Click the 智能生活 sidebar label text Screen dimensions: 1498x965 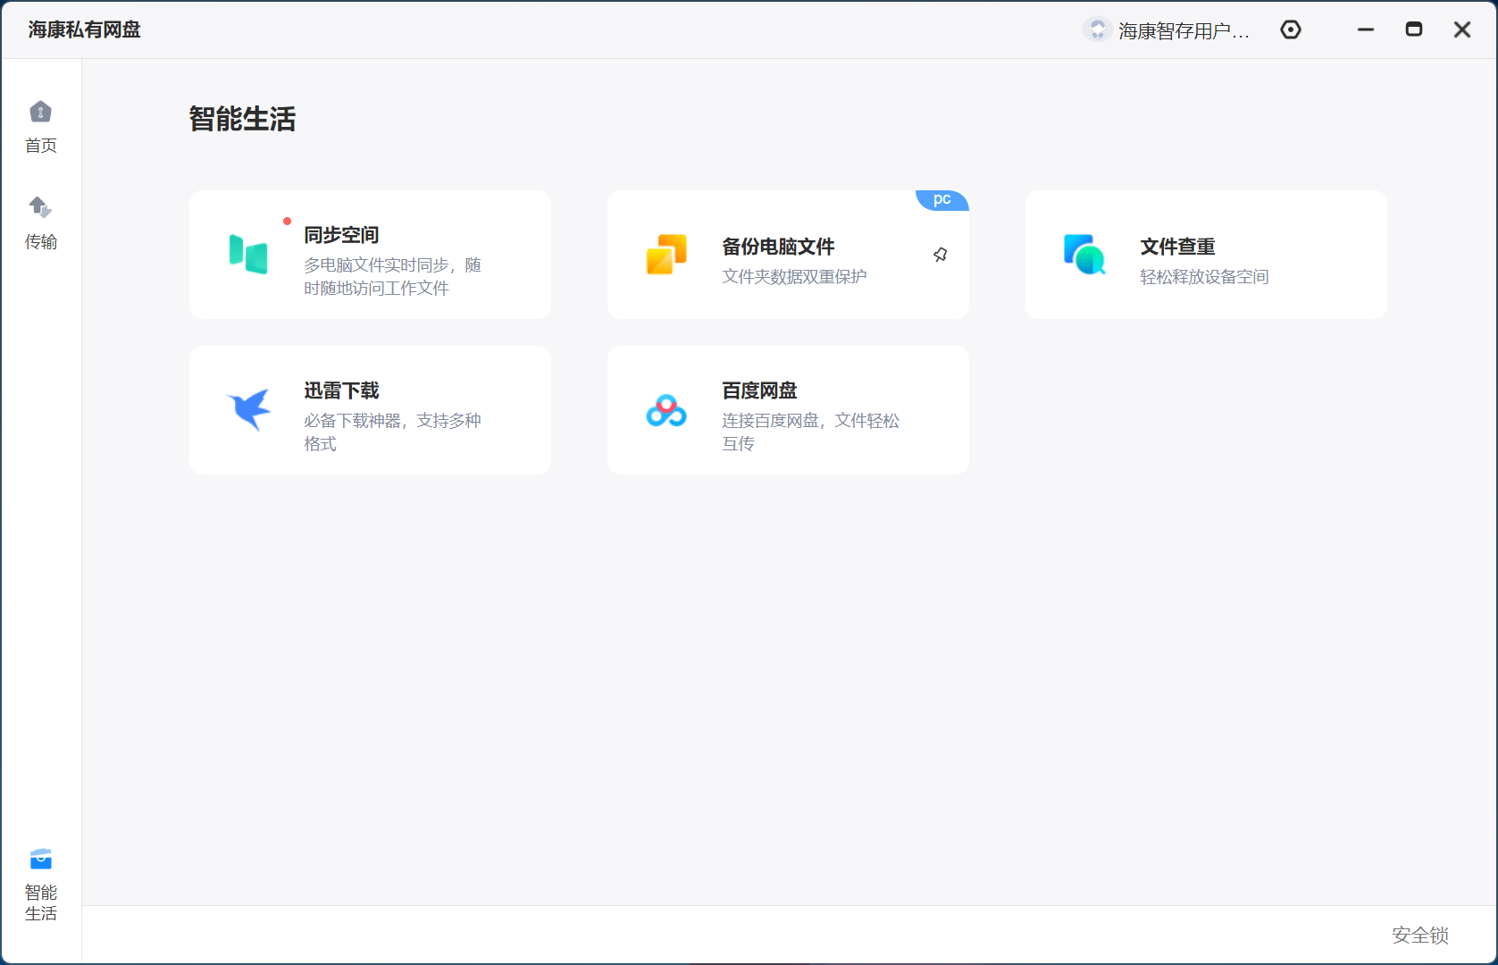(x=41, y=902)
